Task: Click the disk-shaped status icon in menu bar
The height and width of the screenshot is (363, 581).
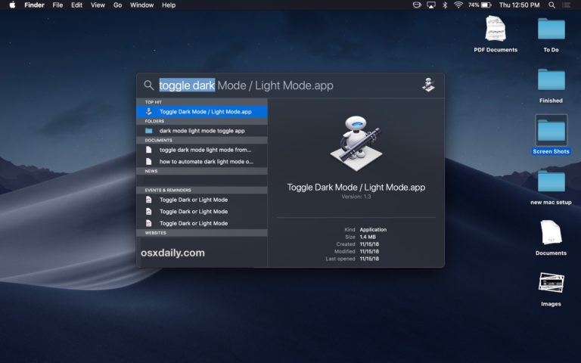Action: [417, 5]
